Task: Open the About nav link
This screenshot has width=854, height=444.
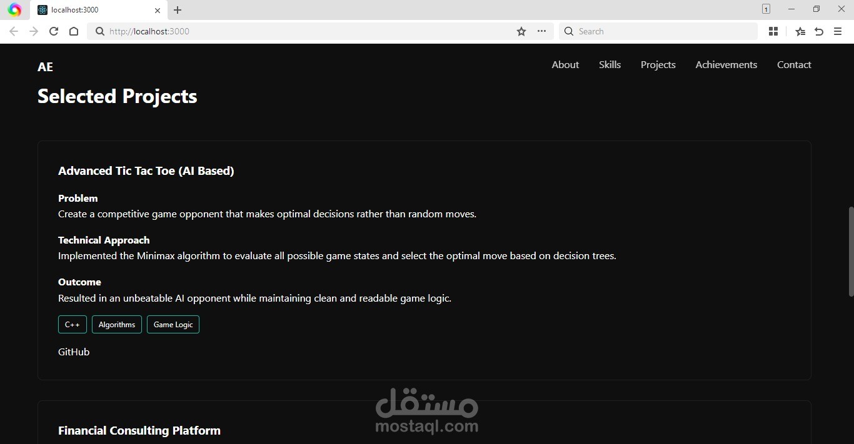Action: (565, 65)
